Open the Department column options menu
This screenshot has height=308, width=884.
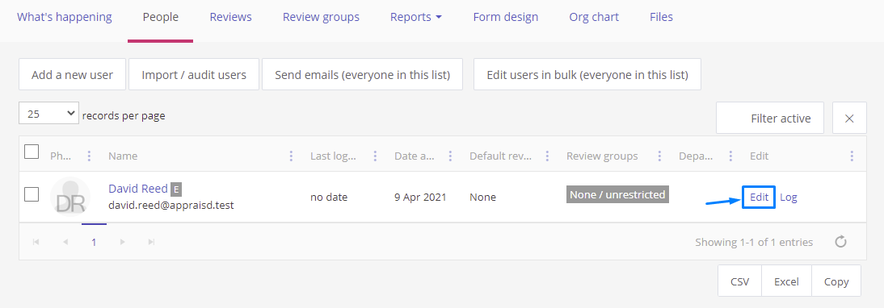pyautogui.click(x=730, y=156)
